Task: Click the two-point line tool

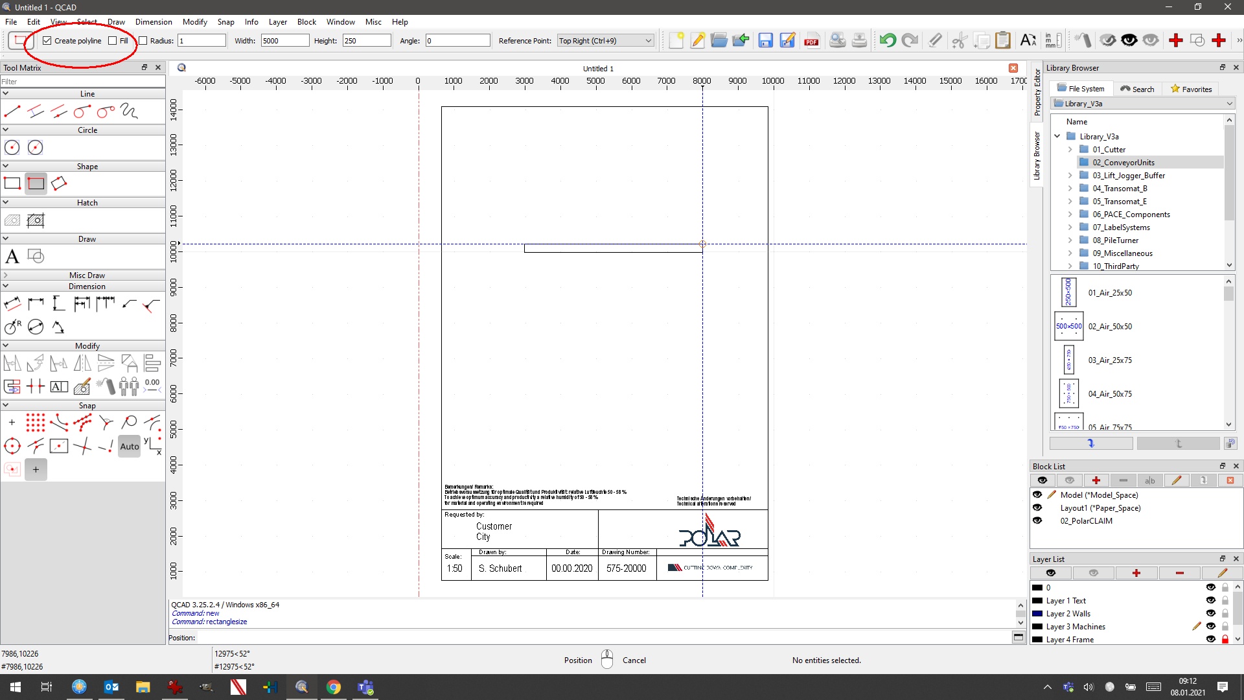Action: tap(12, 111)
